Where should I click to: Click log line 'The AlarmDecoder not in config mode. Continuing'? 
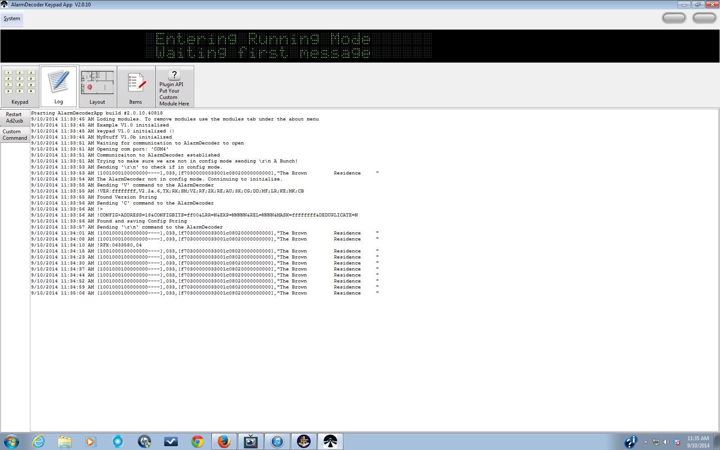[157, 179]
